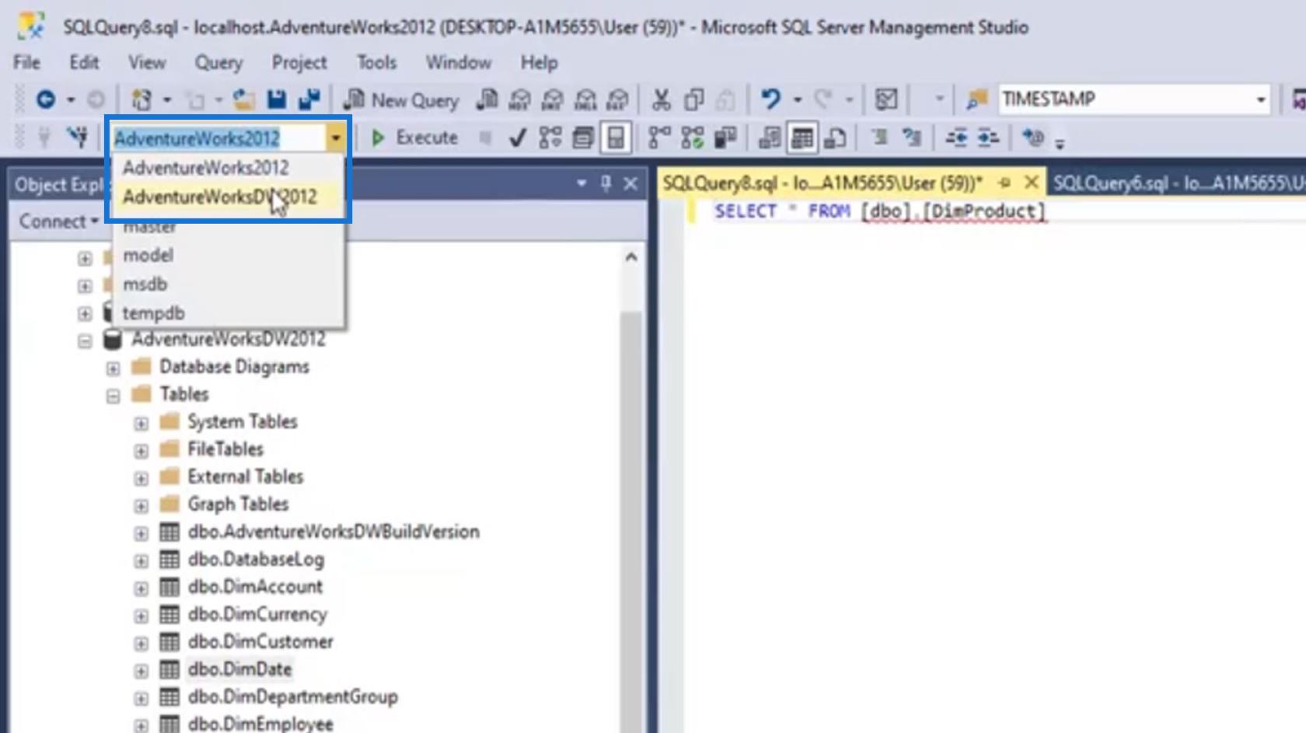Save the current query with the disk icon
1306x733 pixels.
pos(277,99)
